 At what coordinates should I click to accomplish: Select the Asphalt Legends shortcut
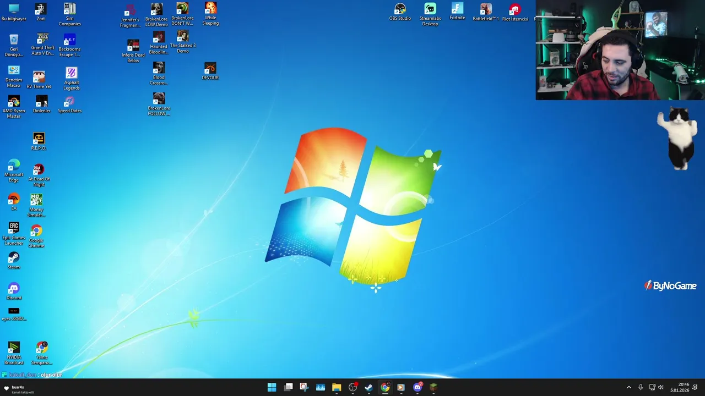point(72,79)
